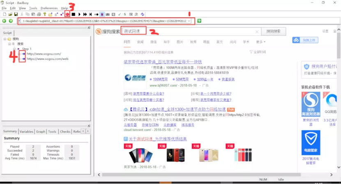Rewind script to the beginning
This screenshot has width=341, height=184.
pyautogui.click(x=90, y=14)
